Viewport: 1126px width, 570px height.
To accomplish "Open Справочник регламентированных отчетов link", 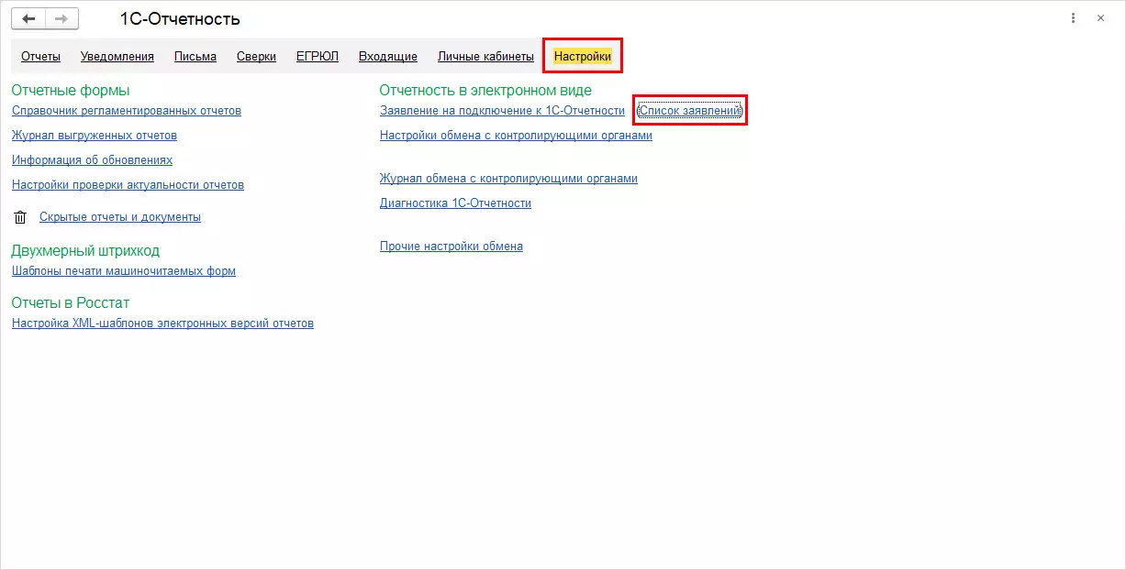I will tap(127, 111).
